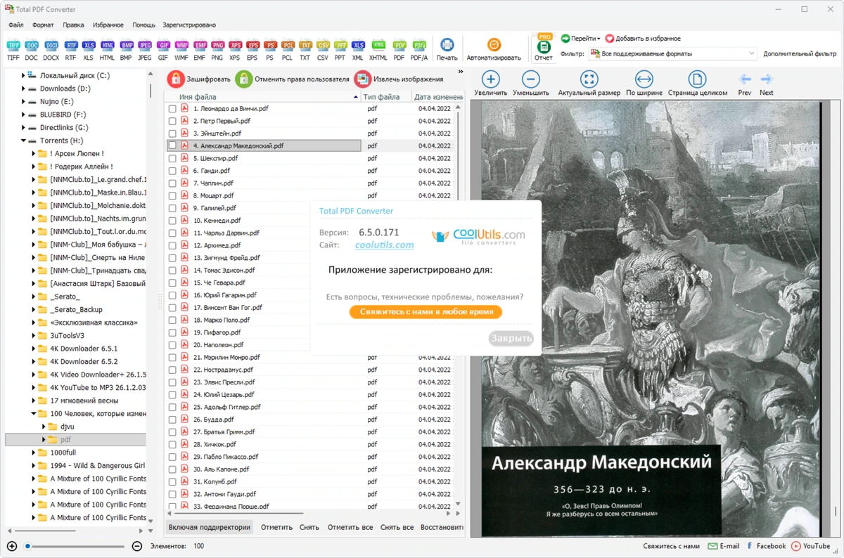Click Свяжитесь с нами в любое время
844x558 pixels.
(426, 311)
